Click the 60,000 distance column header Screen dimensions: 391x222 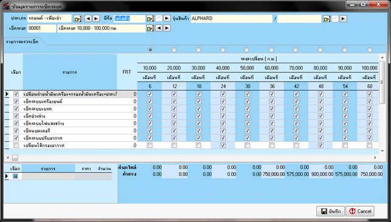[x=272, y=68]
